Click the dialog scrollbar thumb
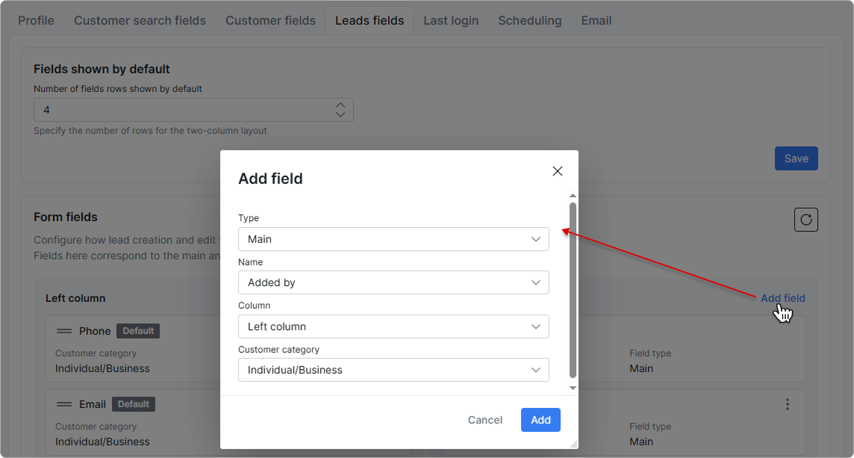Screen dimensions: 854x458 tap(573, 290)
